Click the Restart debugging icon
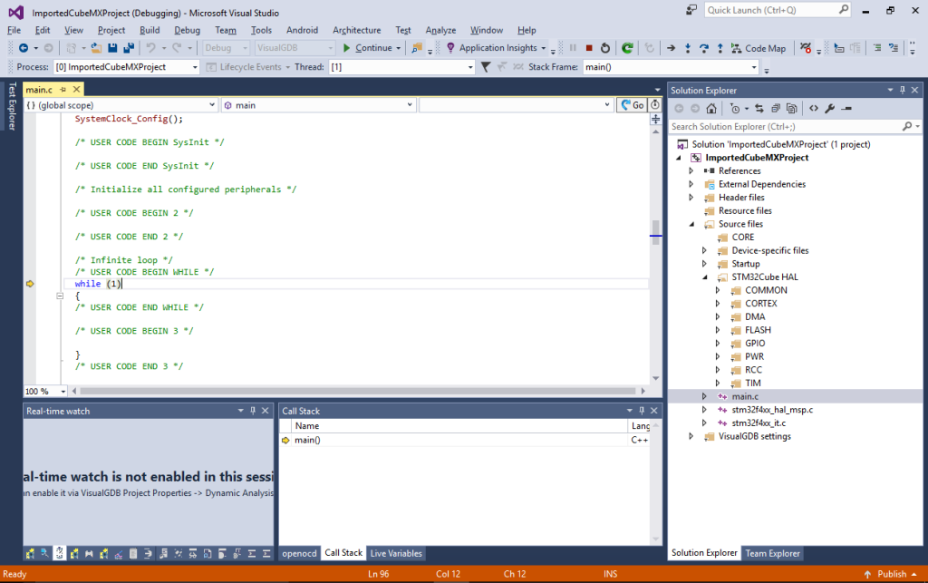928x583 pixels. (604, 47)
